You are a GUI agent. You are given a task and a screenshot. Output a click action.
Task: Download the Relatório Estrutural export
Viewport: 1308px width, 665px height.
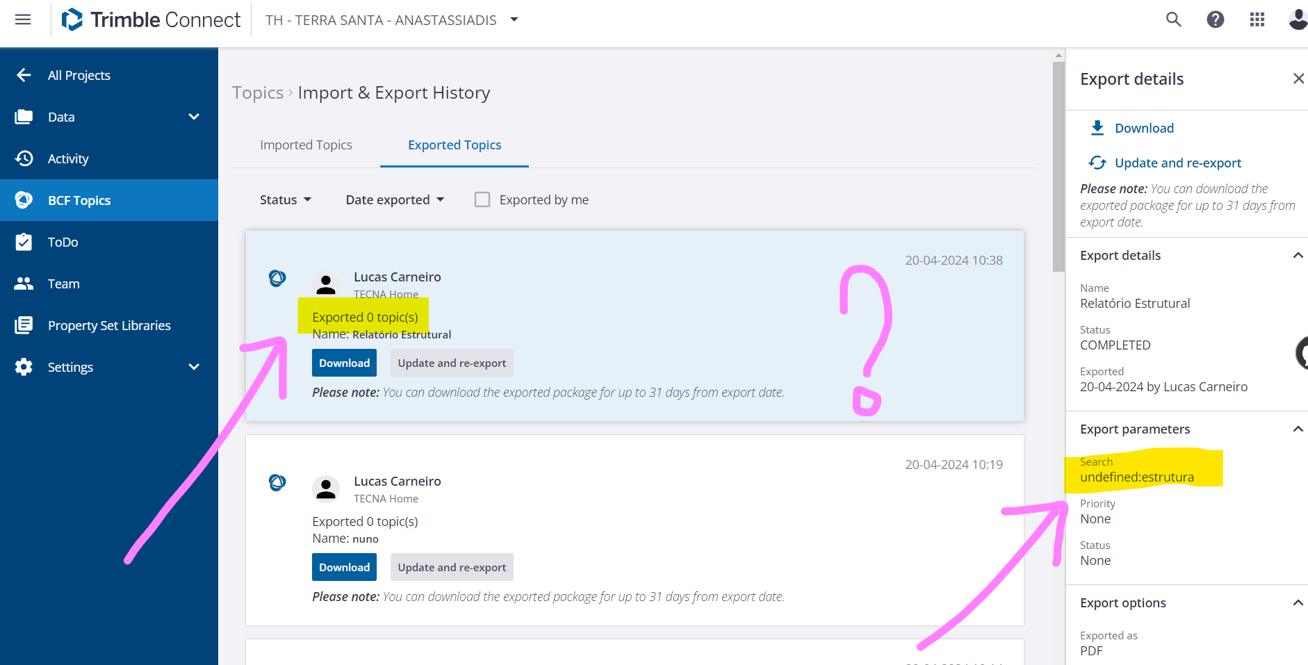[343, 362]
